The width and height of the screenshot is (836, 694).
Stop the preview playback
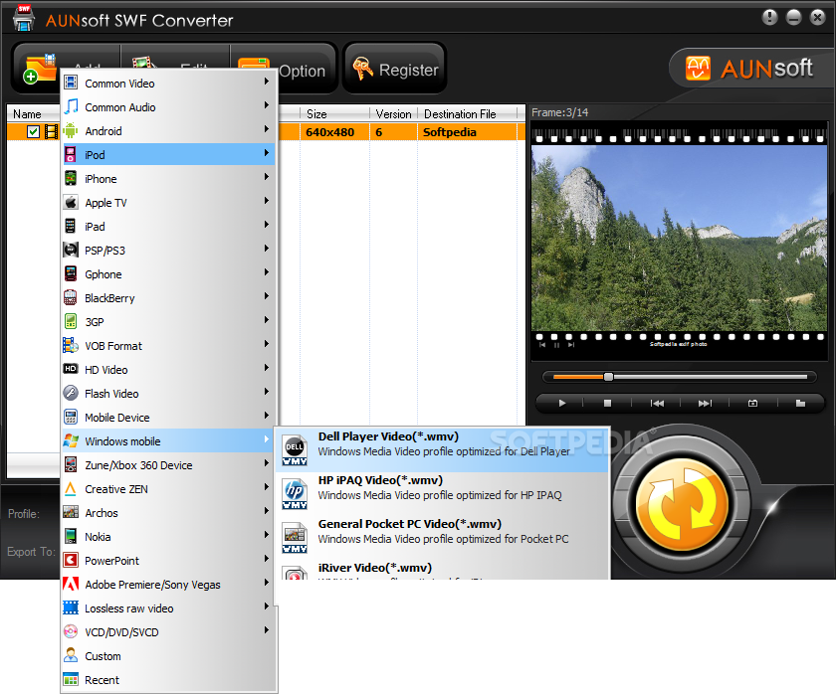(607, 404)
